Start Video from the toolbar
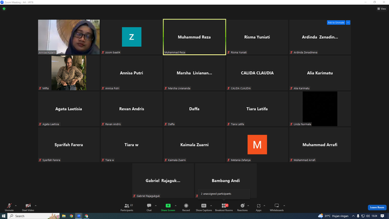 click(28, 207)
